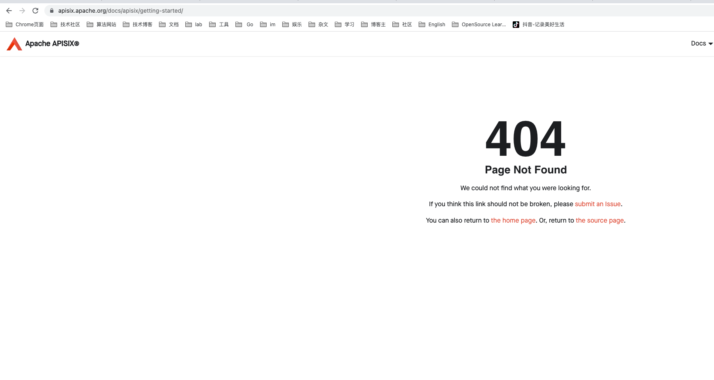714x380 pixels.
Task: Open the 文档 bookmark folder
Action: click(169, 25)
